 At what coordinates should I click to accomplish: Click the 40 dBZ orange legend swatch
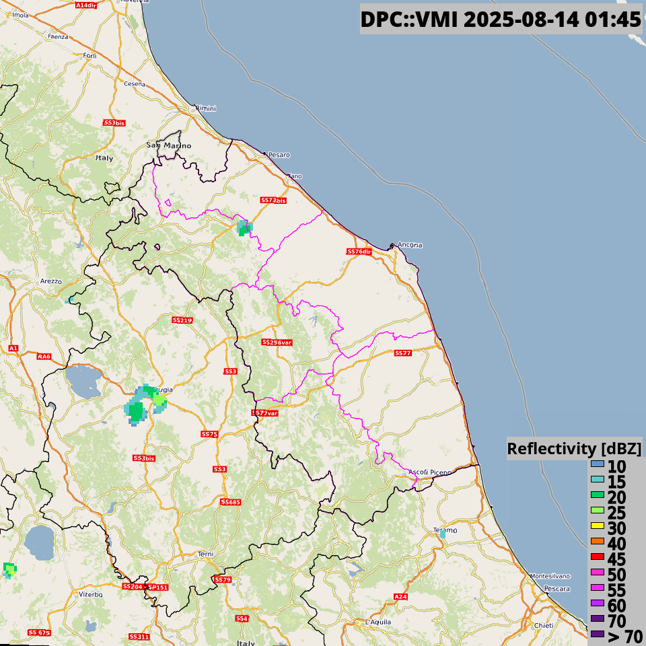(597, 541)
